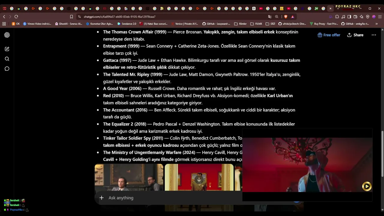This screenshot has height=216, width=384.
Task: Jump to bottom with down-arrow button
Action: pyautogui.click(x=199, y=179)
